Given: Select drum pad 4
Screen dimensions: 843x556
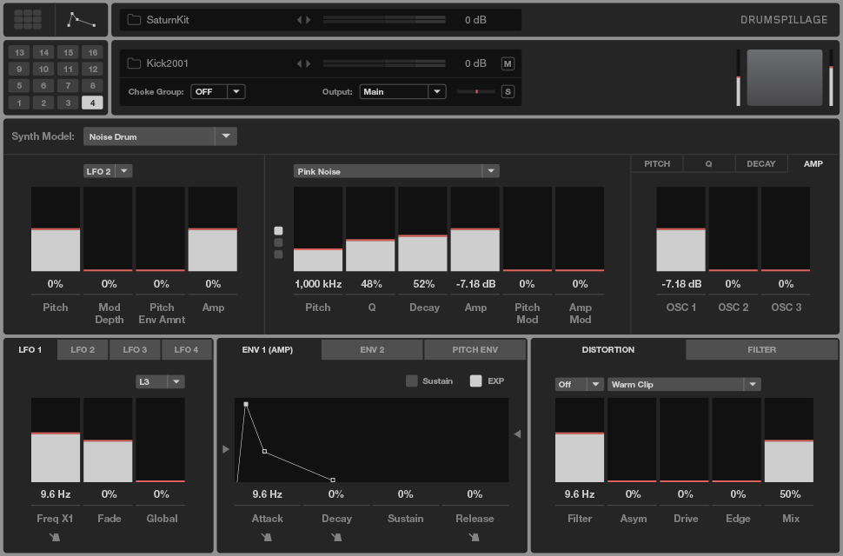Looking at the screenshot, I should pos(92,103).
